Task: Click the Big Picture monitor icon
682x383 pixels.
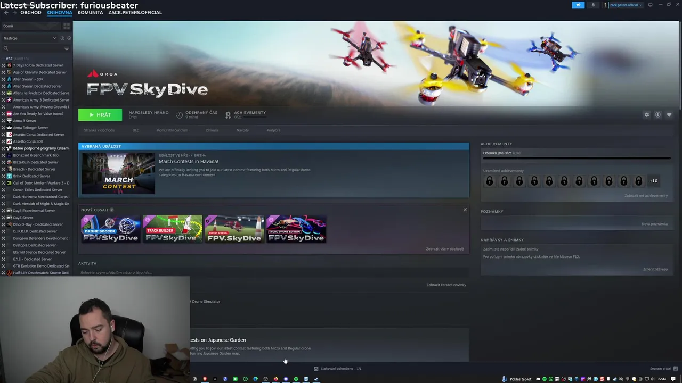Action: click(x=650, y=5)
